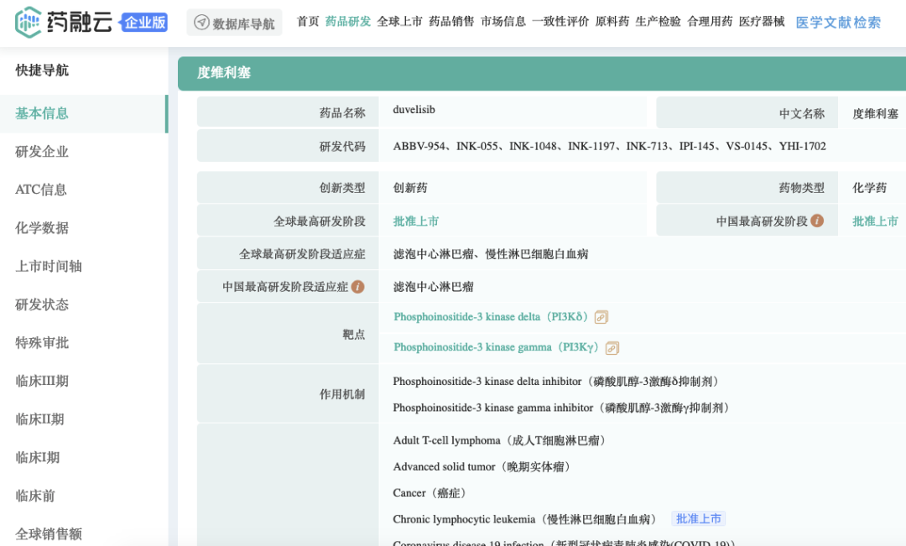Click info icon beside 中国最高研发阶段

click(x=817, y=221)
